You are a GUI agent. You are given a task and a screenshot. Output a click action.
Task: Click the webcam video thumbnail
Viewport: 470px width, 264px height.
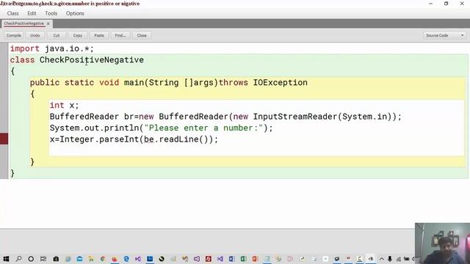point(442,243)
